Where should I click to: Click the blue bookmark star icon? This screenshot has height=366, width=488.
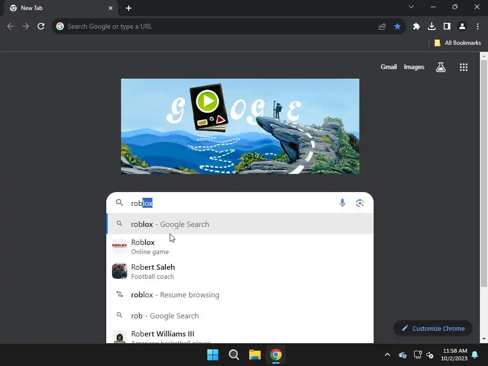point(397,27)
